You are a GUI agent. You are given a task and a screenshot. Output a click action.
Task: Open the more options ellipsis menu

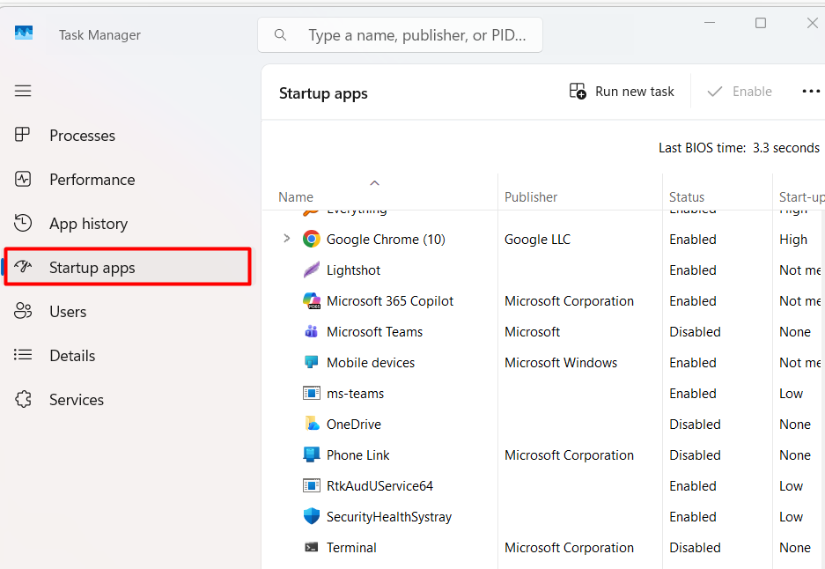[811, 91]
